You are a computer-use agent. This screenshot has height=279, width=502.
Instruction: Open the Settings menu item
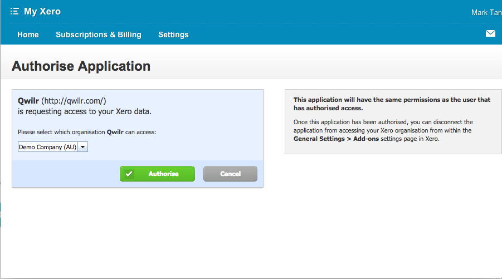pos(173,35)
